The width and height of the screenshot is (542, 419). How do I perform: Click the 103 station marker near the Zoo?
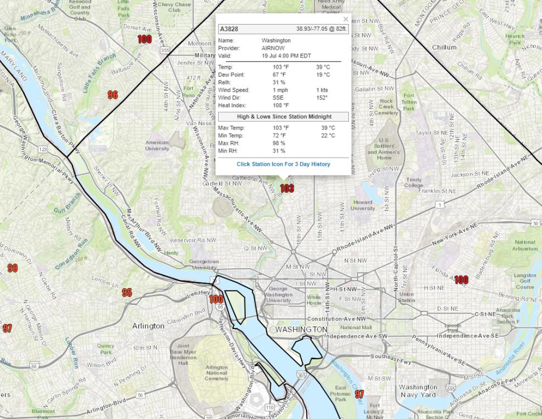[287, 189]
